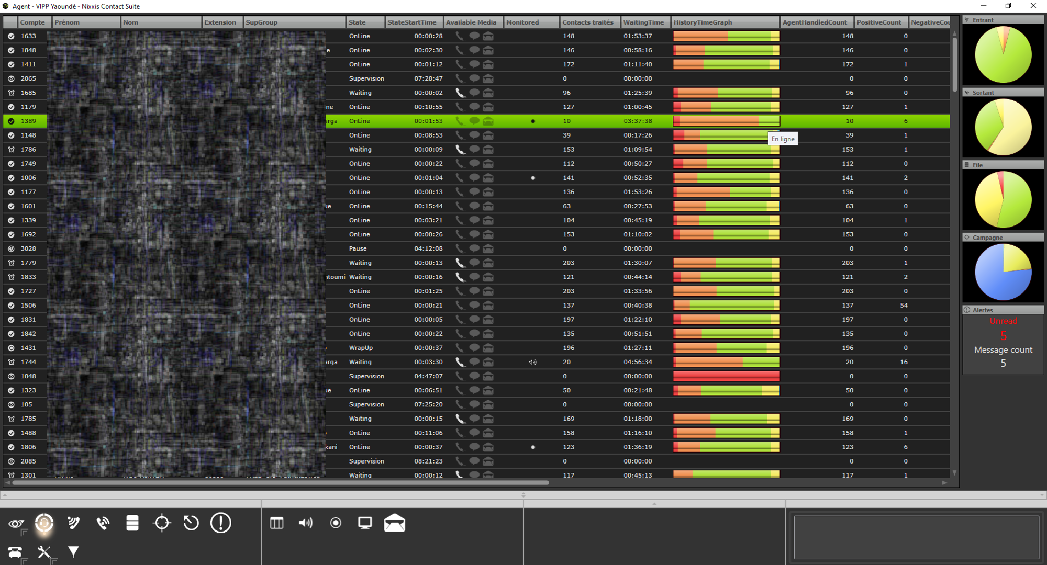
Task: Click the speaker listen icon
Action: [306, 523]
